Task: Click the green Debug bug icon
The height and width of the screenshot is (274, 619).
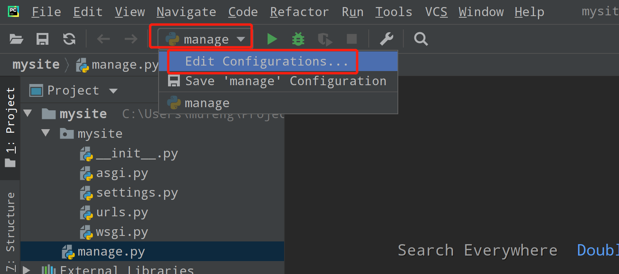Action: coord(298,39)
